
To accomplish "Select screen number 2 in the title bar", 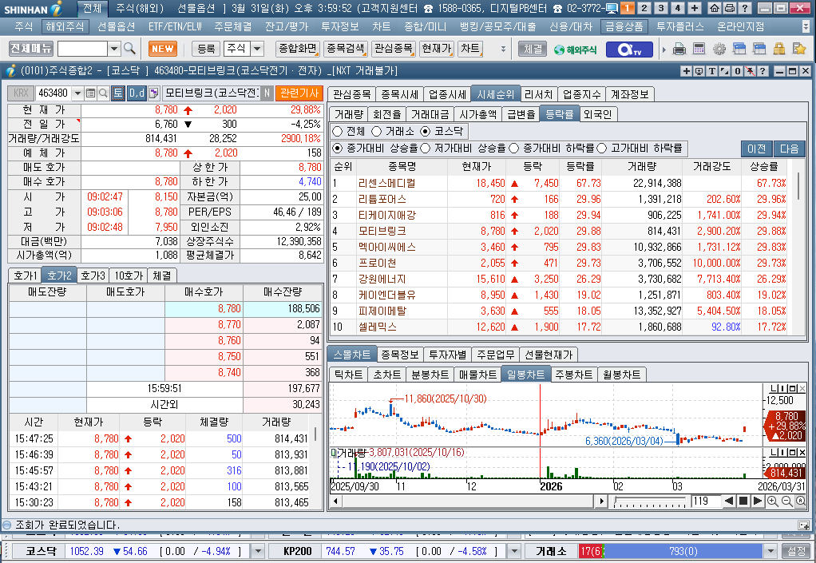I will (x=644, y=8).
